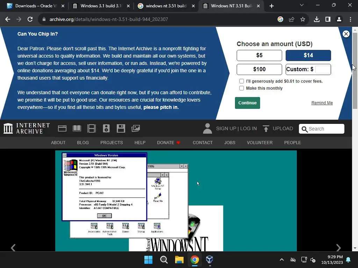Viewport: 358px width, 268px height.
Task: Open Chrome profile icon
Action: tap(339, 20)
